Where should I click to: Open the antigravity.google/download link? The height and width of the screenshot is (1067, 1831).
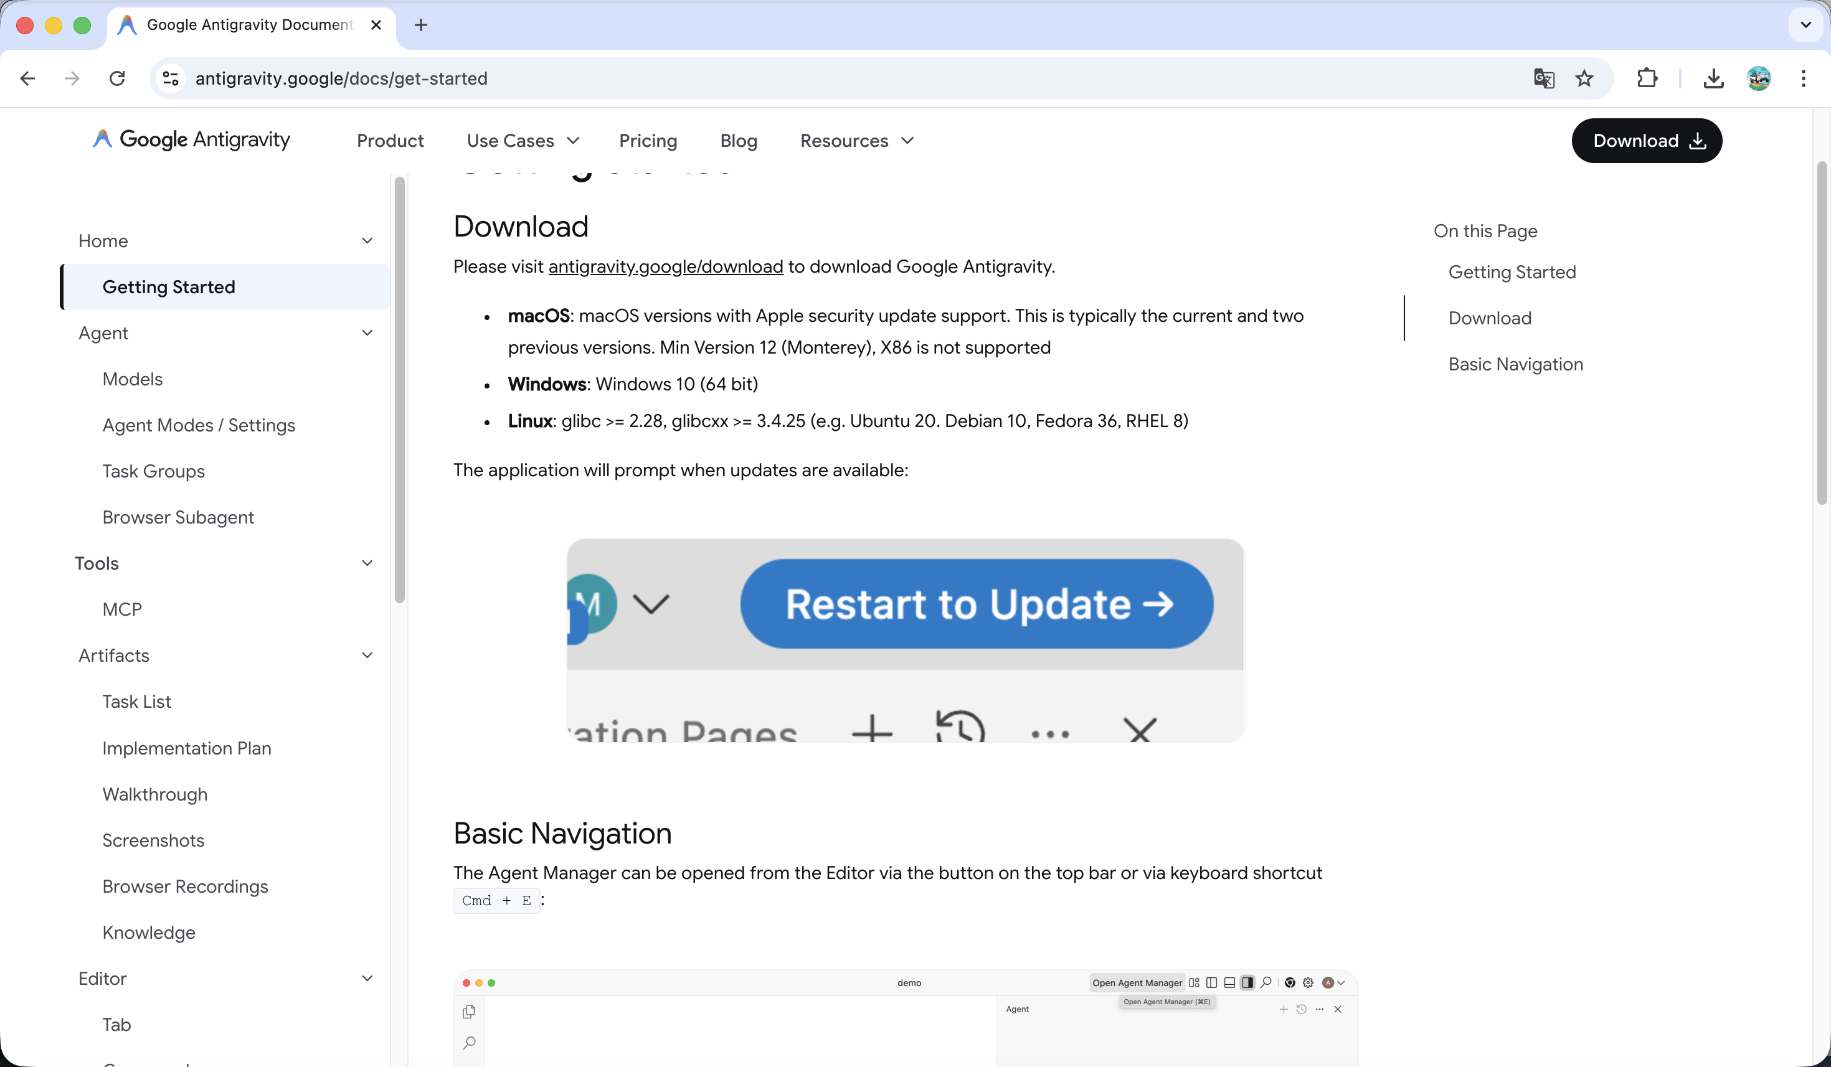tap(665, 266)
